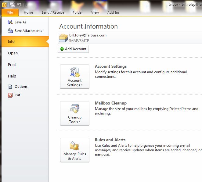Open the Manage Rules & Alerts button

75,150
